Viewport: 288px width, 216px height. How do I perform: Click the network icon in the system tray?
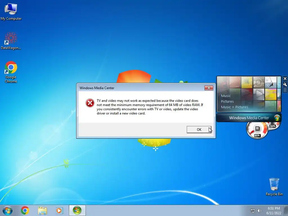(x=253, y=211)
